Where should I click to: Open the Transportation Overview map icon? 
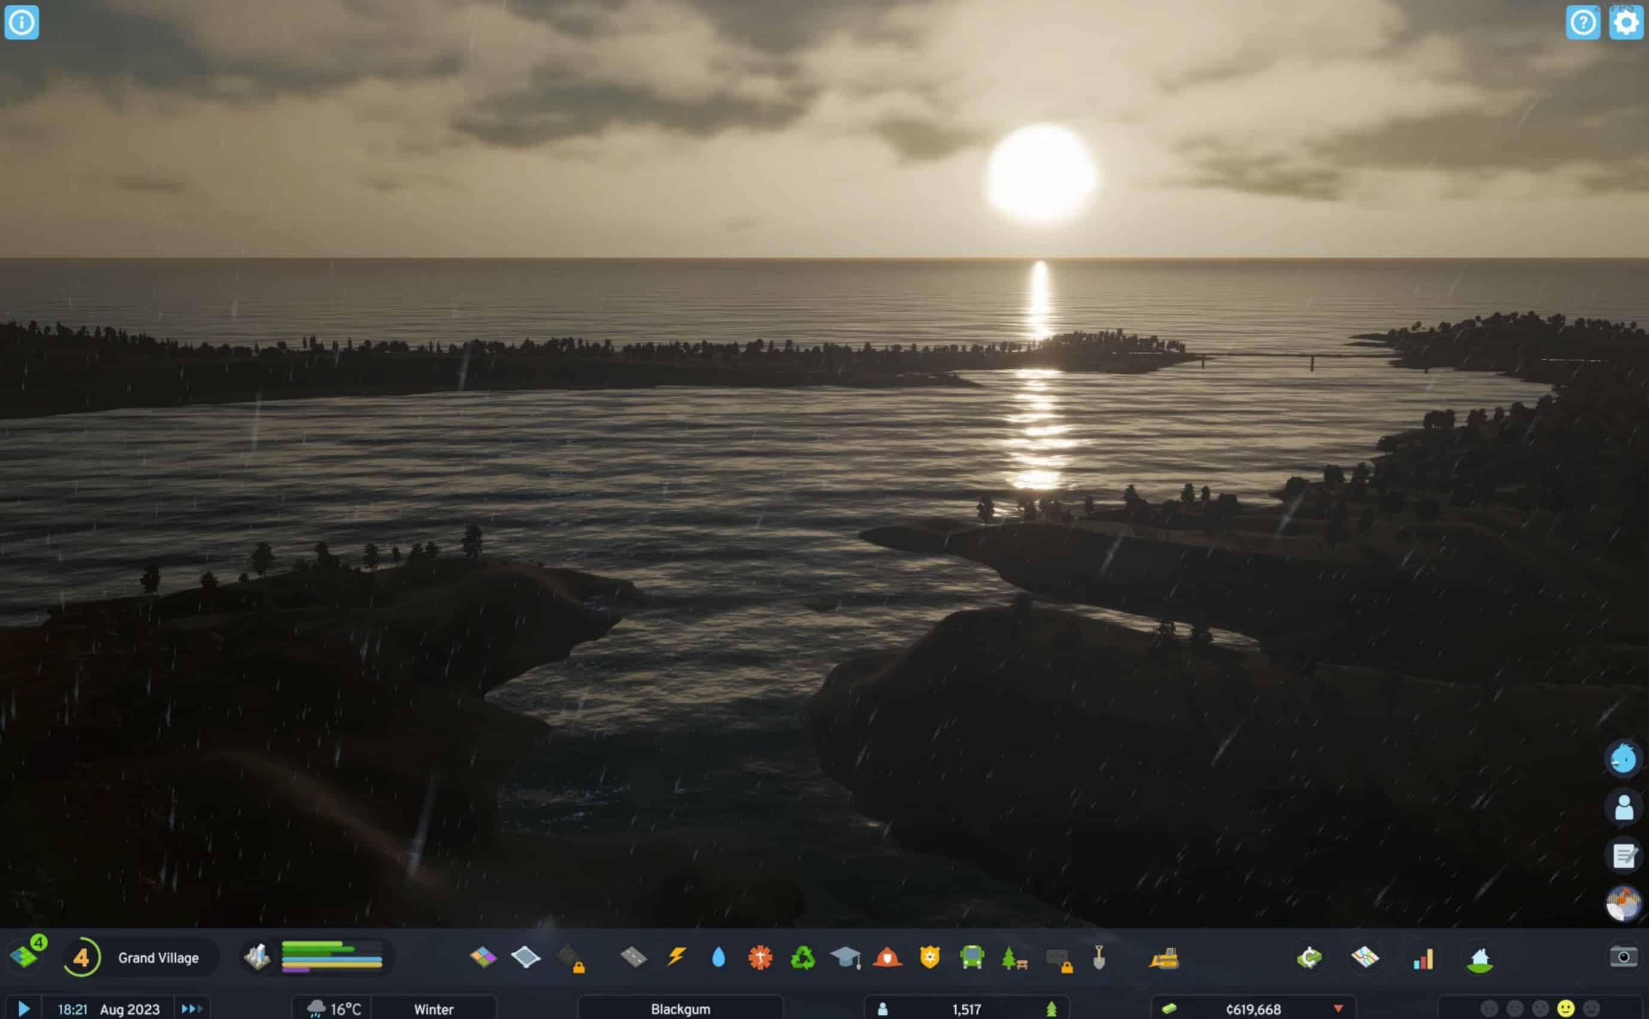point(1365,957)
